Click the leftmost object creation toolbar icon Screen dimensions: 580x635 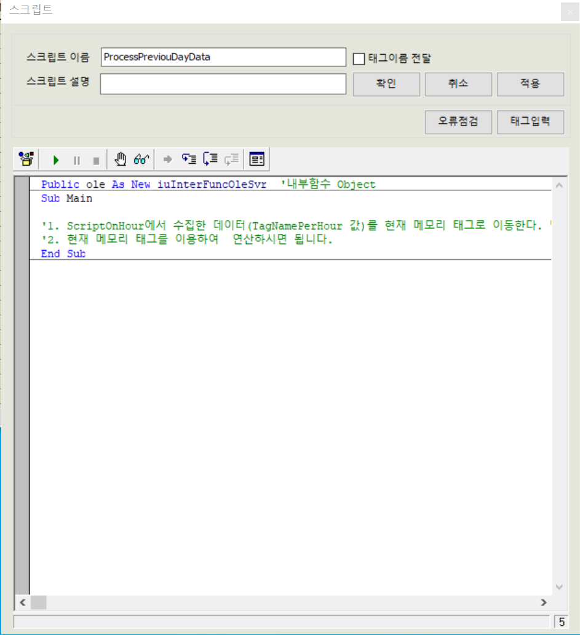click(x=25, y=159)
